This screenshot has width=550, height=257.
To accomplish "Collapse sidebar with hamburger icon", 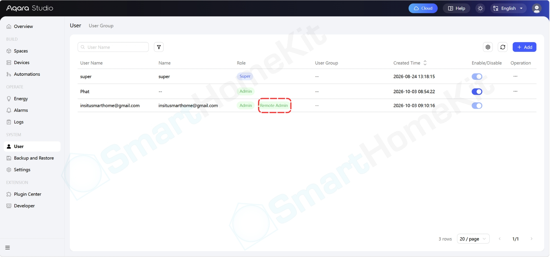I will click(8, 248).
